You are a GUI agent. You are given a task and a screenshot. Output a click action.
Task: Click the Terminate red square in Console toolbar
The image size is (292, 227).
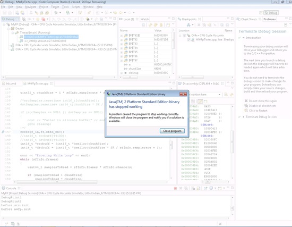click(x=175, y=188)
